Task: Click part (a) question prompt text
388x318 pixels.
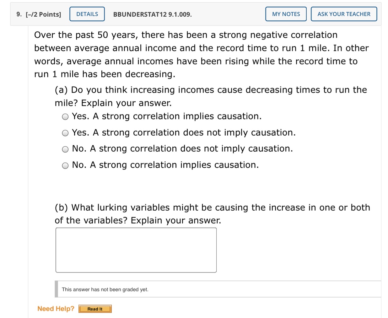Action: point(210,96)
